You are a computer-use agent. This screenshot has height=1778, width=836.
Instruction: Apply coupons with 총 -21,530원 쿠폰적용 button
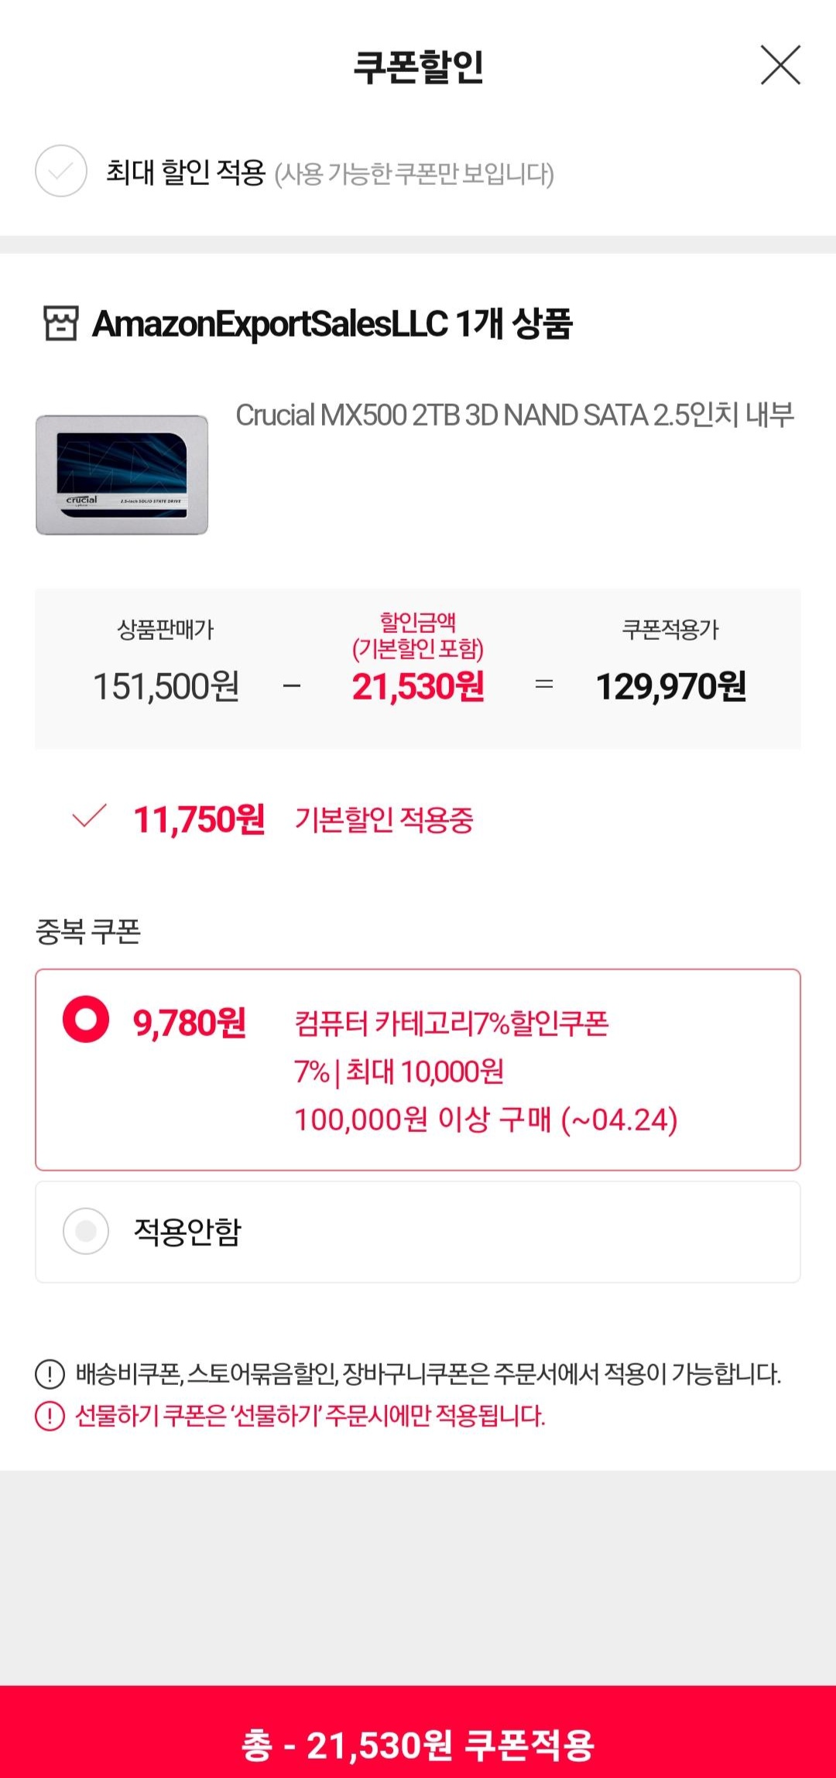(x=418, y=1745)
